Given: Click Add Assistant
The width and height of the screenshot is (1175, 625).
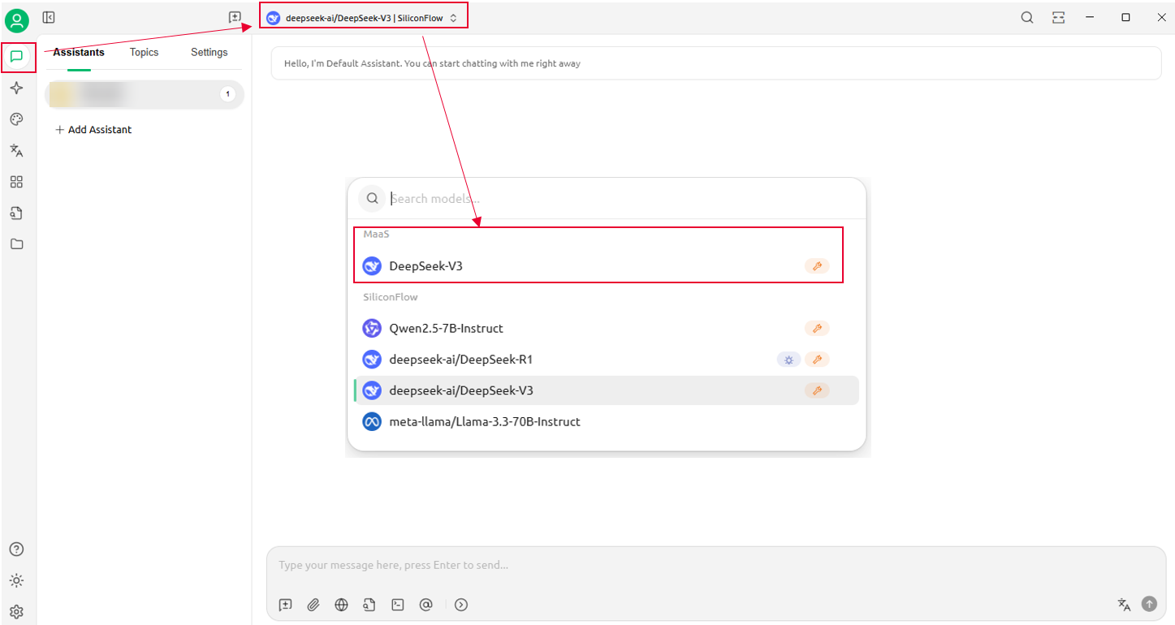Looking at the screenshot, I should 93,130.
